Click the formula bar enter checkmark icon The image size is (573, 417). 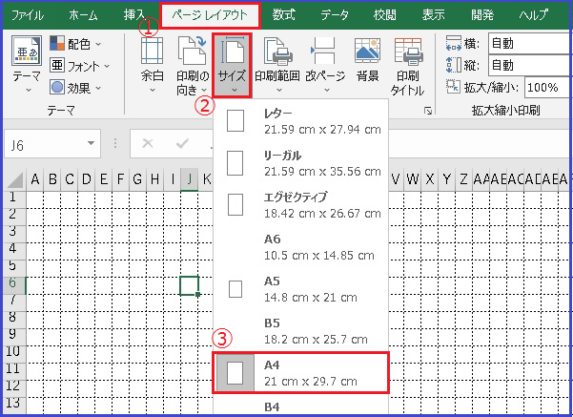[182, 143]
